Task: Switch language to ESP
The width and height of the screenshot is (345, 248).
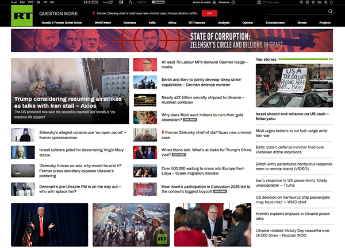Action: 22,2
